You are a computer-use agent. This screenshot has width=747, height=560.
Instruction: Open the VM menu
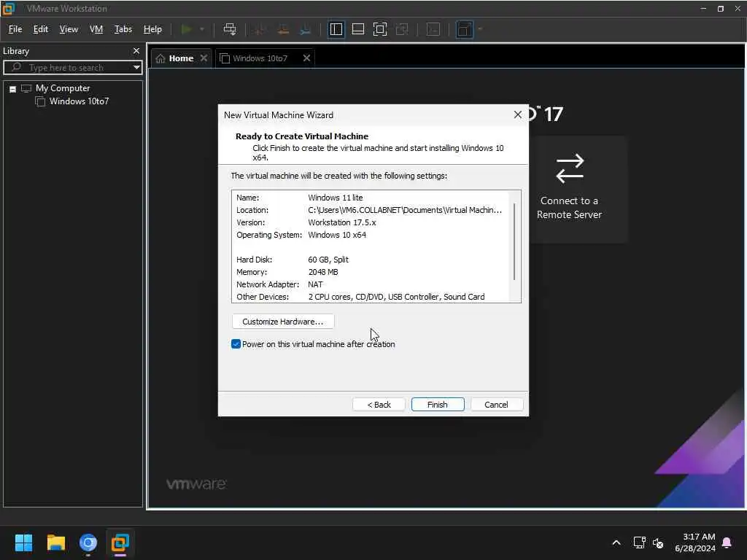[96, 29]
